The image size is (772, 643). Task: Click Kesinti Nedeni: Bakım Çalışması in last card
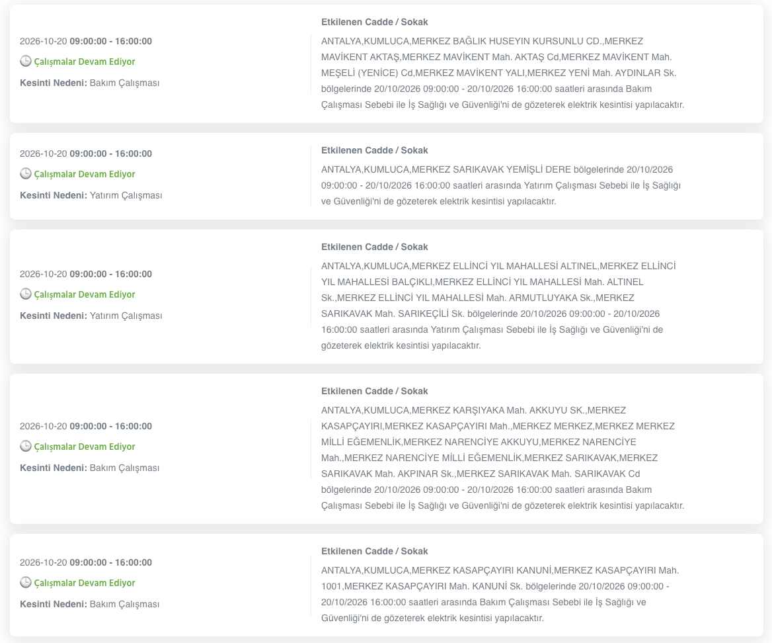pyautogui.click(x=90, y=604)
